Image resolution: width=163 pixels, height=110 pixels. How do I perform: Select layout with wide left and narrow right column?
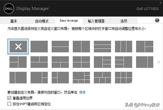pos(145,62)
